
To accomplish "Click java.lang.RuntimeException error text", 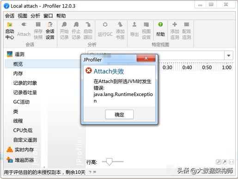I will click(x=123, y=98).
